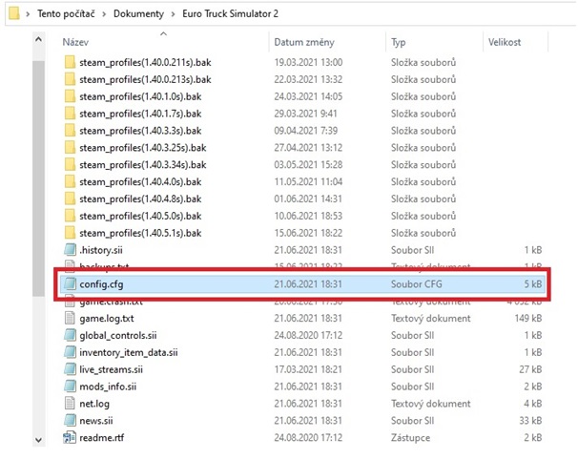Click date 10.06.2021 18:53 of steam_profiles(1.40.5.0s).bak
The height and width of the screenshot is (460, 578).
coord(308,216)
